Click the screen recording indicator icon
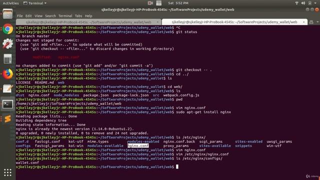 (x=150, y=3)
